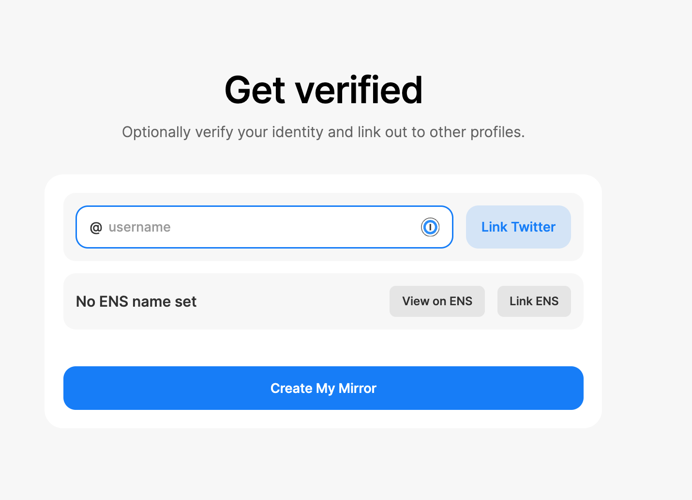This screenshot has height=500, width=692.
Task: Click the @ symbol prefix
Action: point(96,227)
